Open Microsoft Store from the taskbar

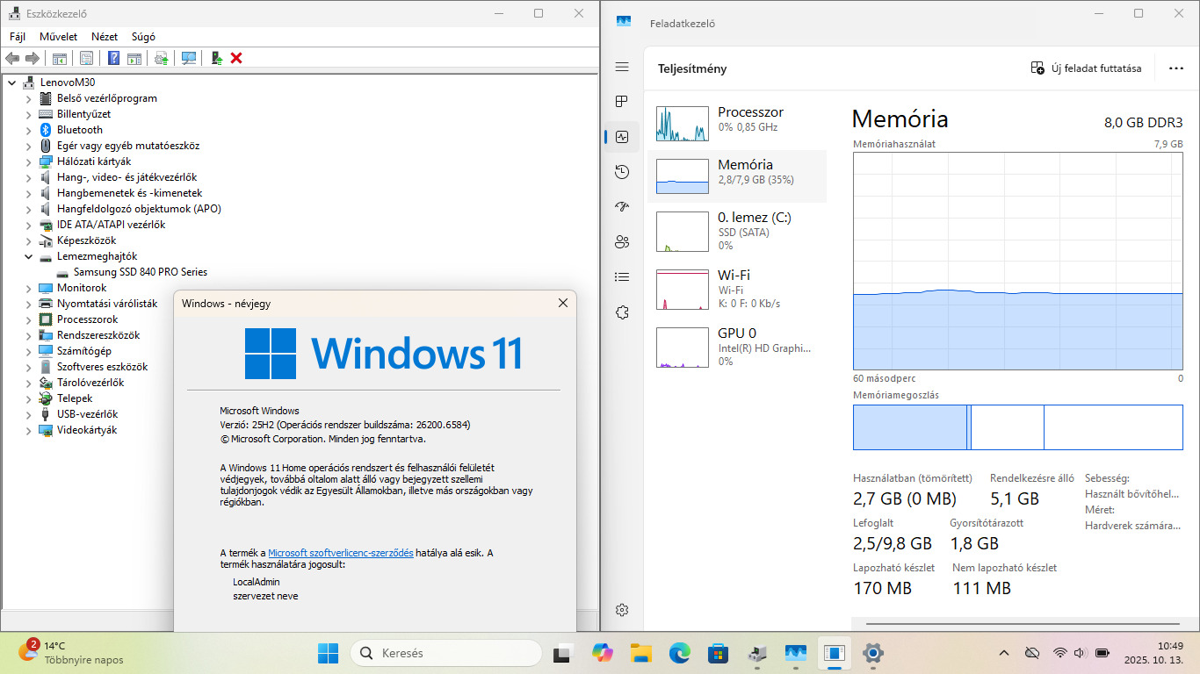718,653
